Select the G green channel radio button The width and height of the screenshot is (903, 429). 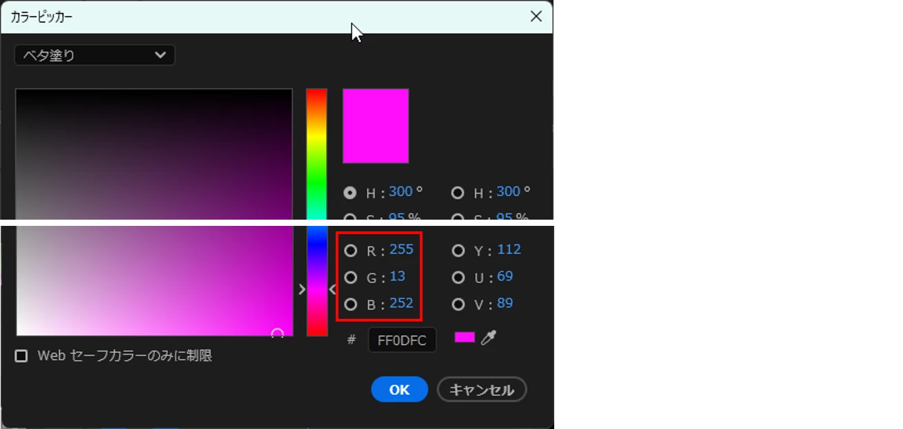click(x=350, y=278)
